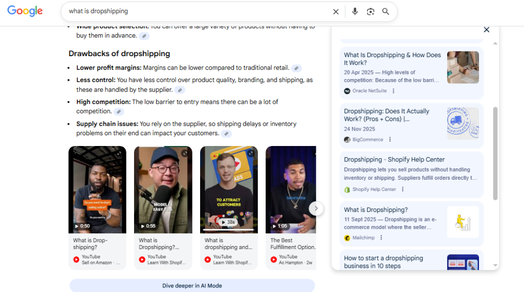Open Dropshipping - Shopify Help Center link
Viewport: 524px width, 292px height.
394,159
